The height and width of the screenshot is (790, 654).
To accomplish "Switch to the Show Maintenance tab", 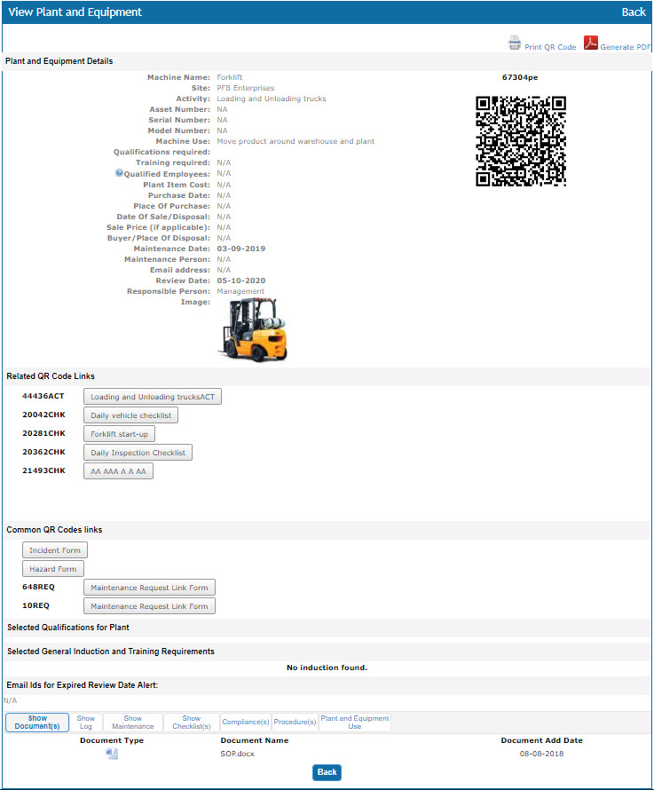I will (x=133, y=723).
